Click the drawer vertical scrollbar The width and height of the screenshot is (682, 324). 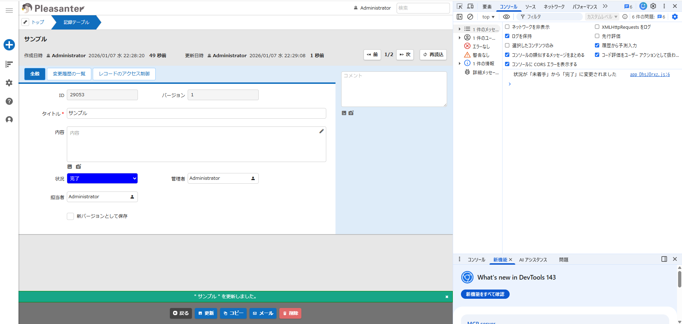[680, 279]
